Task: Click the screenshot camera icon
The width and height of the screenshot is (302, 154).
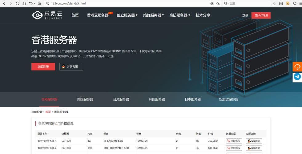Action: click(281, 3)
